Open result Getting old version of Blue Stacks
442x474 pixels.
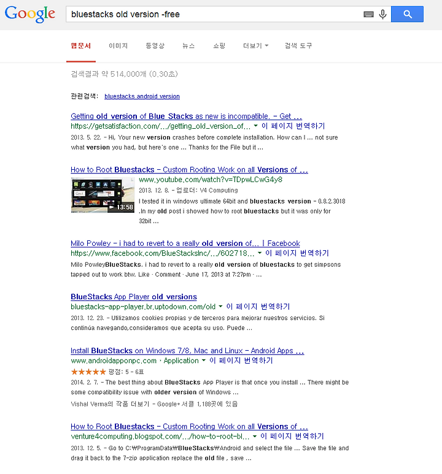(186, 116)
